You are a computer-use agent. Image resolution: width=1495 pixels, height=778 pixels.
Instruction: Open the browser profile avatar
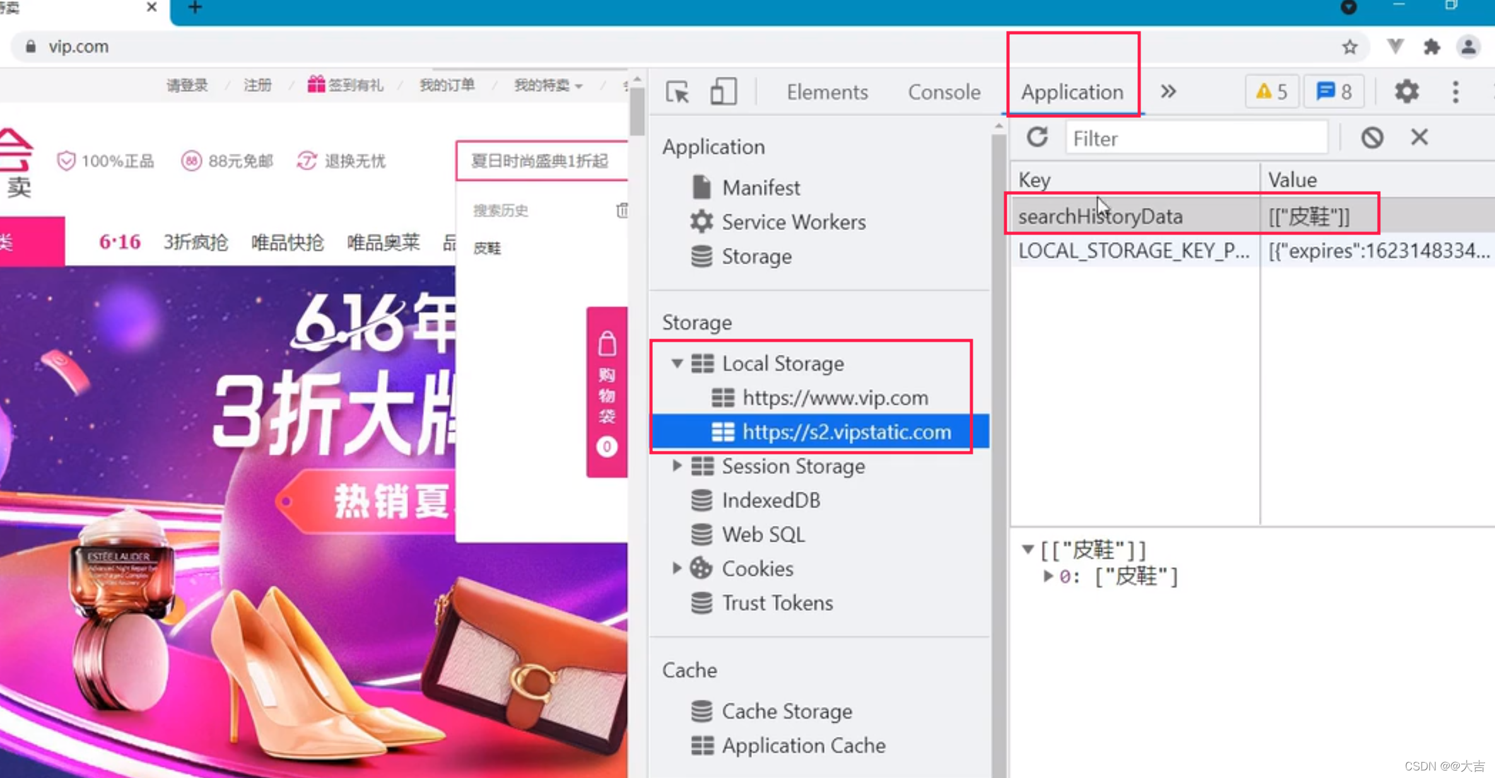(1469, 47)
